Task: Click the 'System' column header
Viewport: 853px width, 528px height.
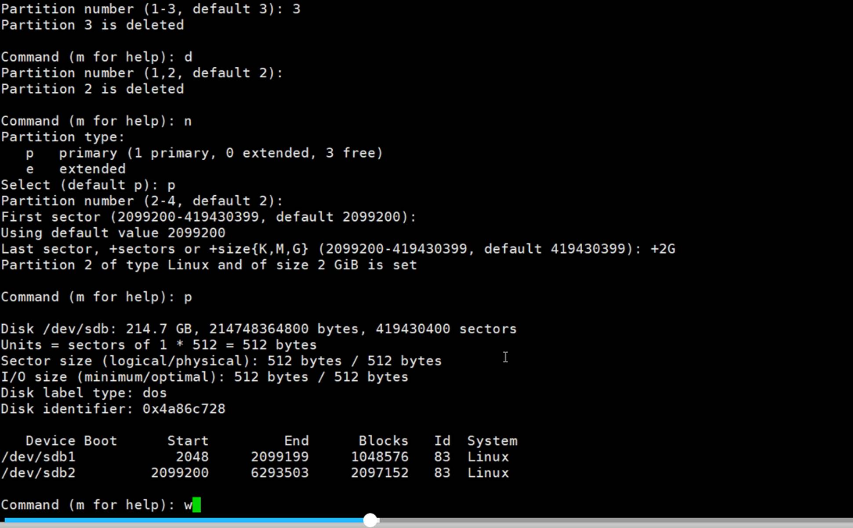Action: click(x=492, y=441)
